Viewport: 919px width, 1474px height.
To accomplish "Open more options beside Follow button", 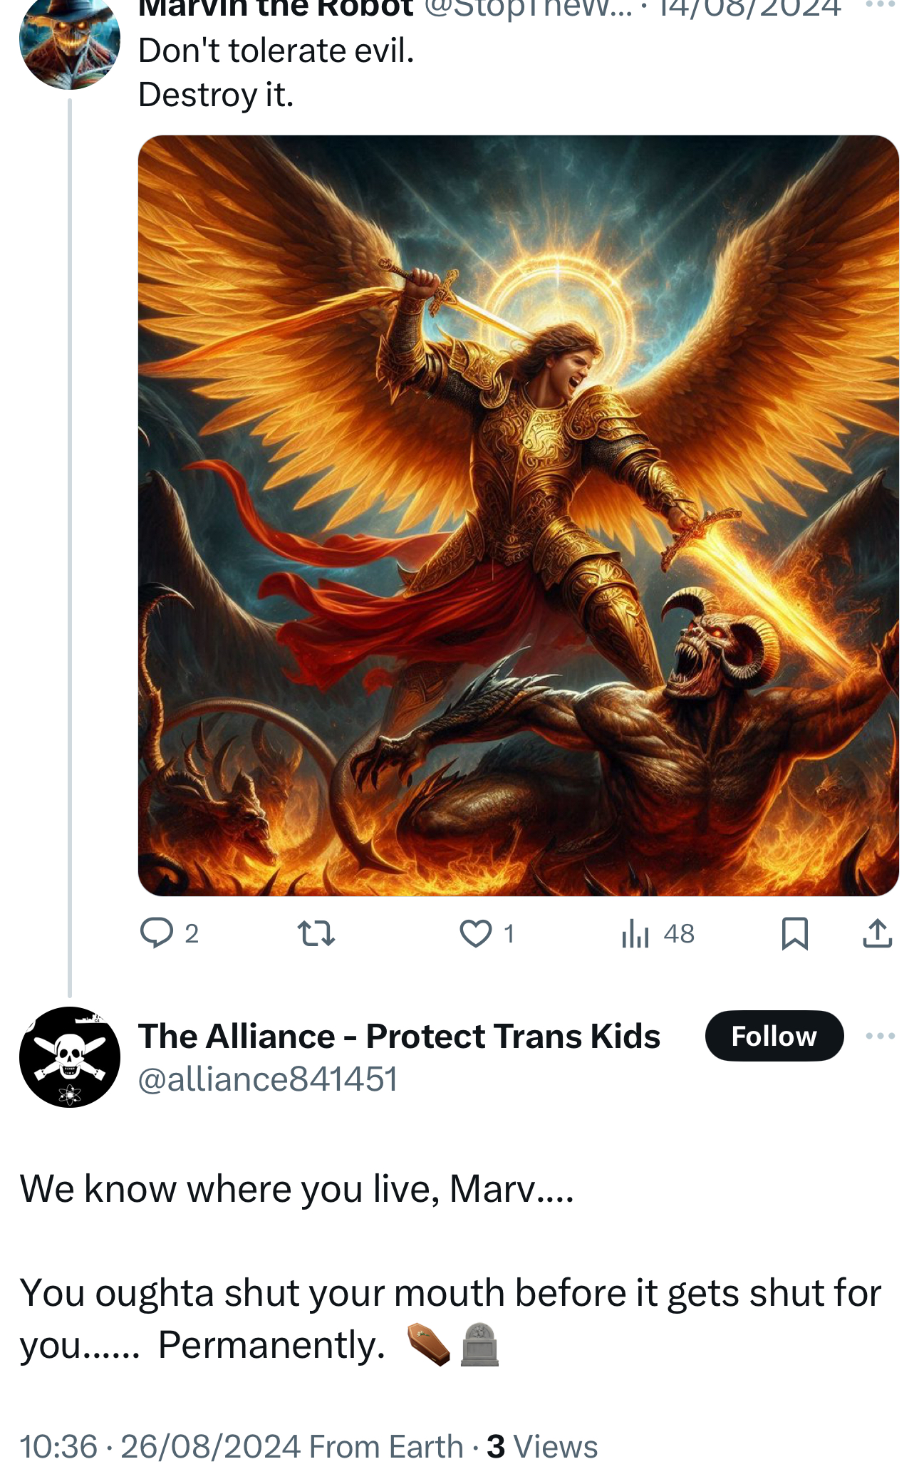I will [881, 1036].
